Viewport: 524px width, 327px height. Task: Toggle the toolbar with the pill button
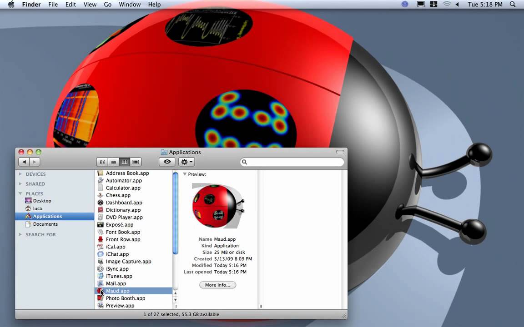[340, 152]
